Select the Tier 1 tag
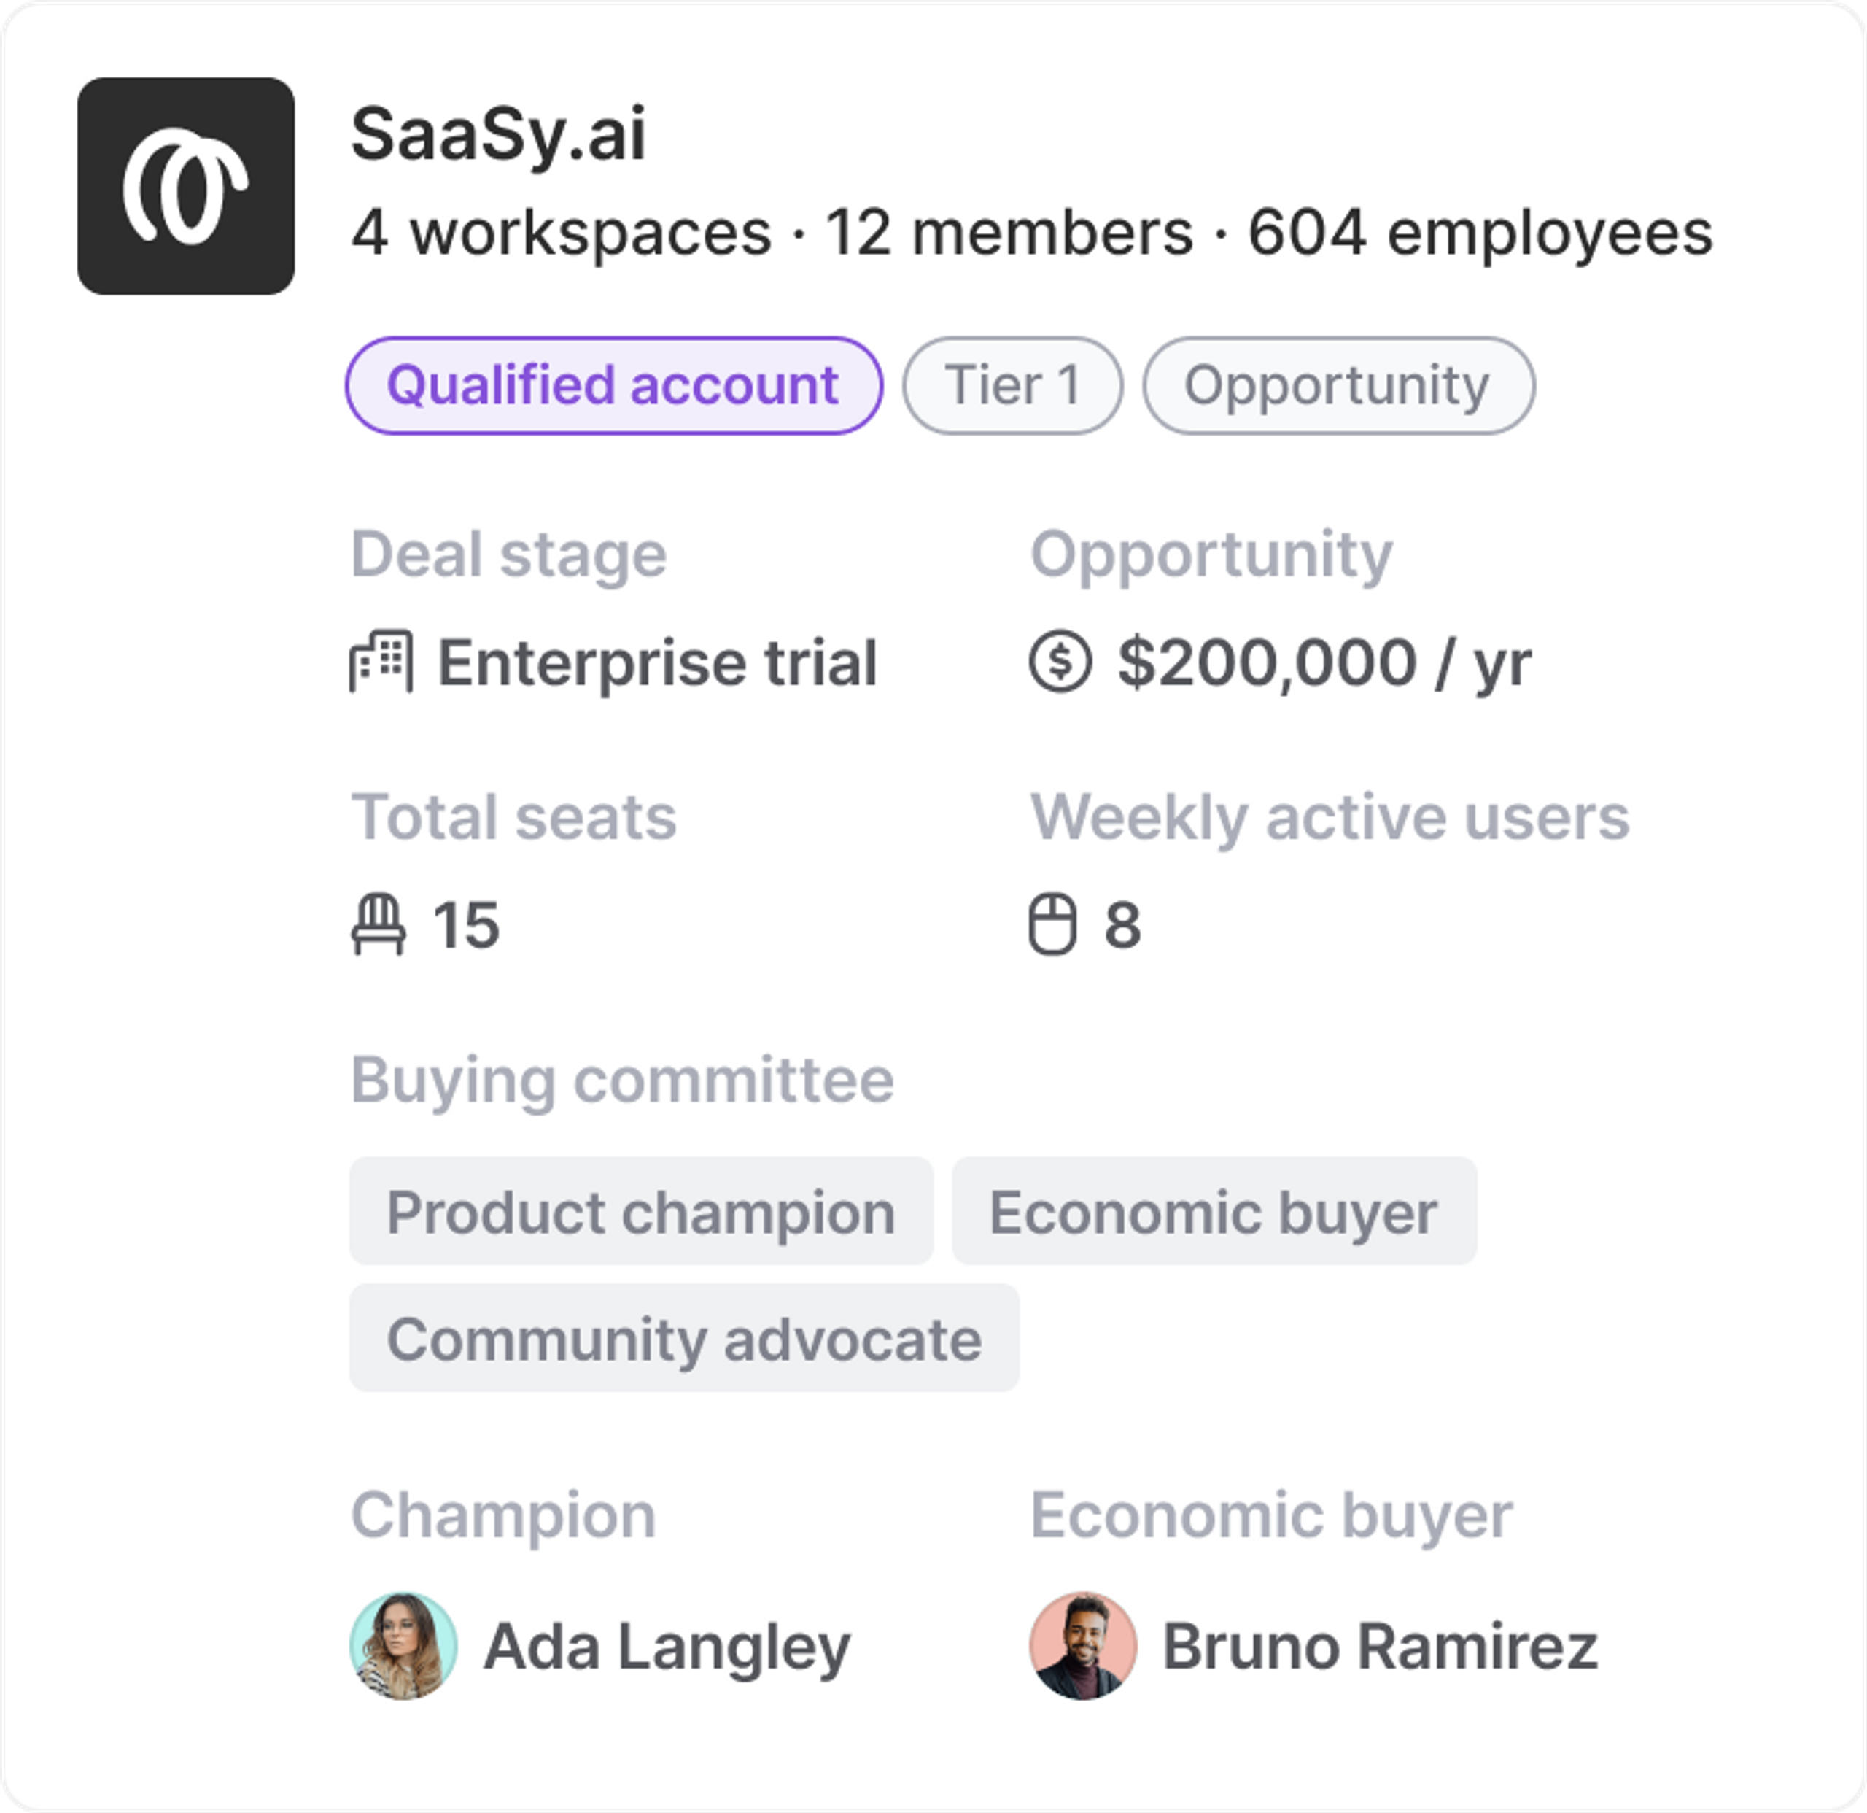The image size is (1867, 1813). (x=1012, y=386)
